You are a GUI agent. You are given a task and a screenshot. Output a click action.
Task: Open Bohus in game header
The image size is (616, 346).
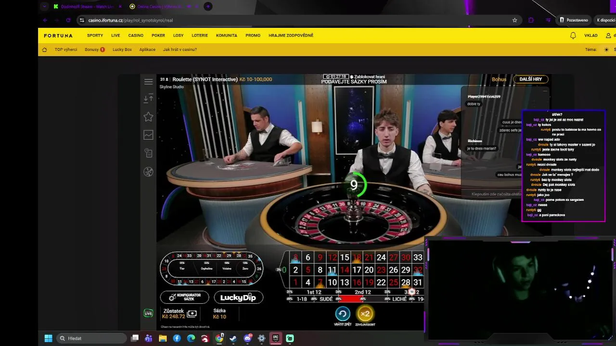coord(499,79)
